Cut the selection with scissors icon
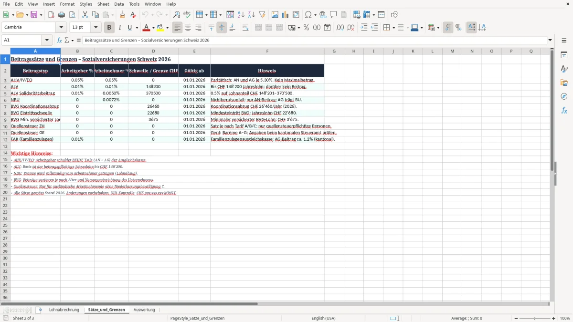This screenshot has width=573, height=322. pyautogui.click(x=85, y=15)
